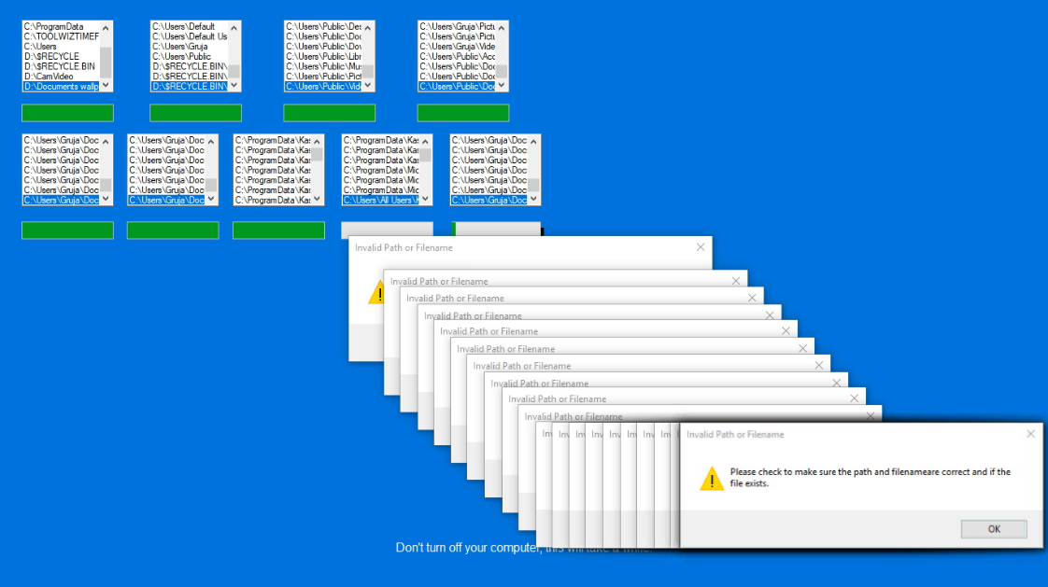Click down arrow of the C:\Users\Public\Mus list

tap(368, 86)
